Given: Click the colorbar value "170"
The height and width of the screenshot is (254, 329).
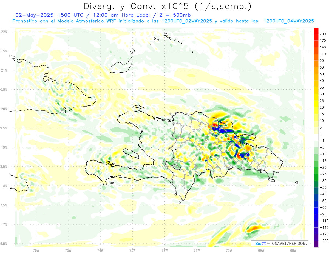Looking at the screenshot, I should point(323,41).
